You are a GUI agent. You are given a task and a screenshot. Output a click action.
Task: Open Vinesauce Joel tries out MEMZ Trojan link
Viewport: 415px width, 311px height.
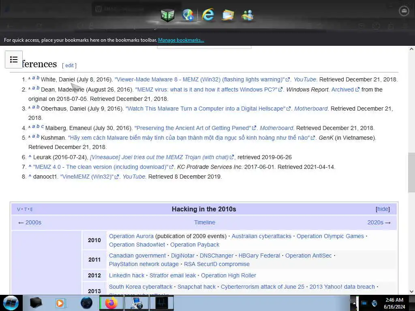(162, 157)
